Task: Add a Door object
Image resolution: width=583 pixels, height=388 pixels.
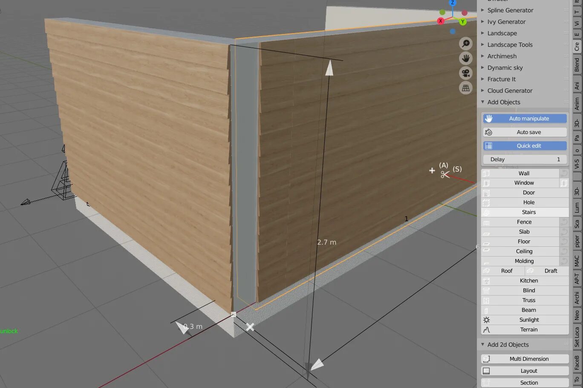Action: click(525, 193)
